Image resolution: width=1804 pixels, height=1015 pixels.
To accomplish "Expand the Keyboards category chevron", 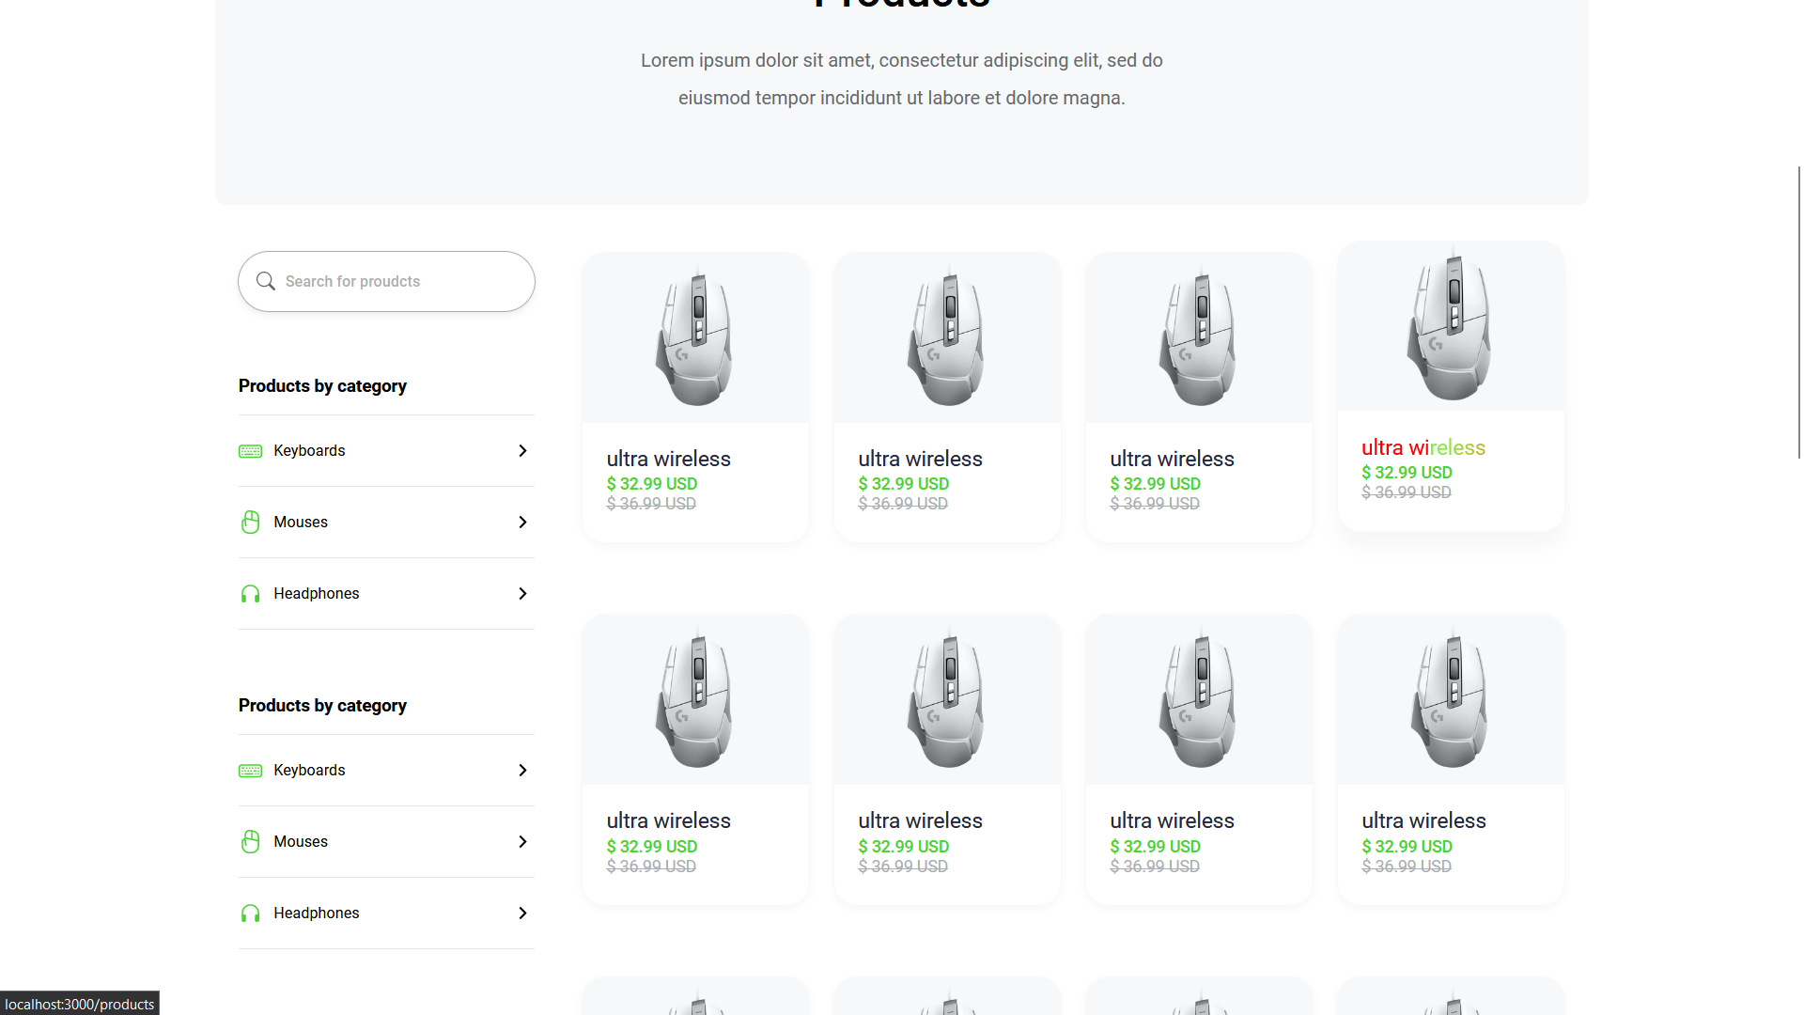I will (522, 450).
